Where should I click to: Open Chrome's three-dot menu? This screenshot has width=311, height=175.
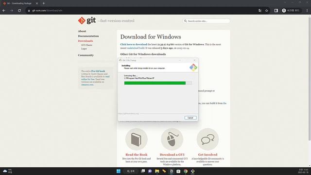[307, 11]
